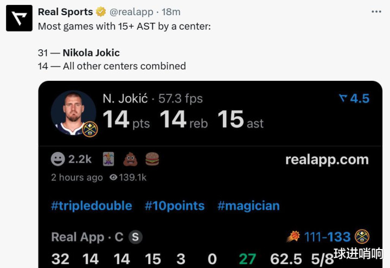Open the tweet's three-dot more menu
390x268 pixels.
376,12
